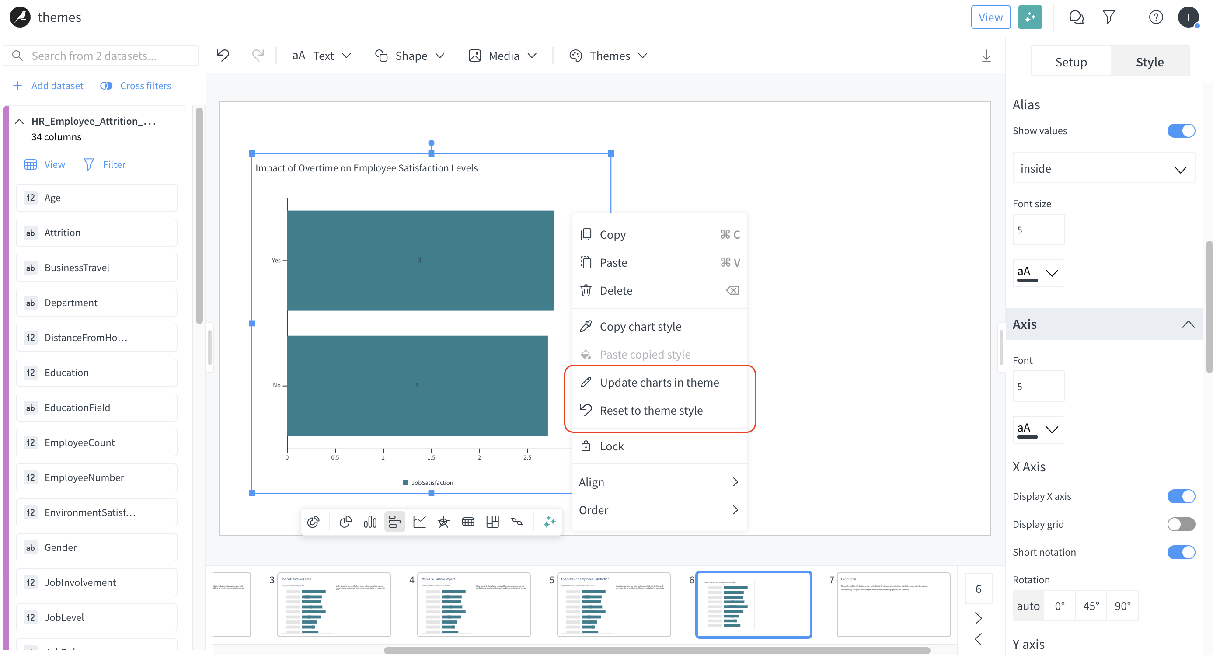
Task: Enable the Display grid toggle
Action: [1181, 524]
